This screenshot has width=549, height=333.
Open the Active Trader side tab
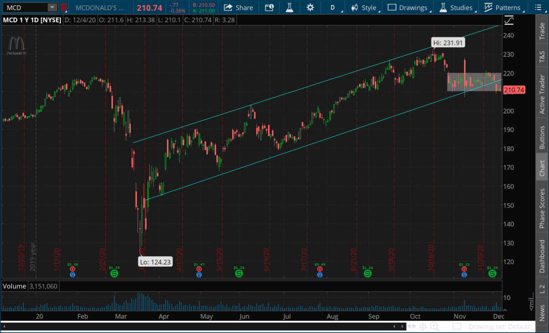click(x=542, y=92)
